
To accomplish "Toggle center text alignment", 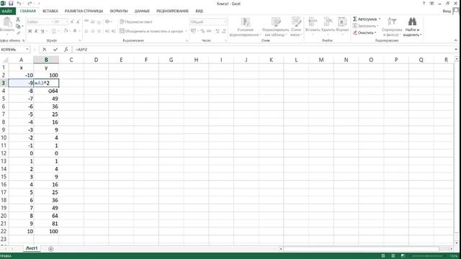I will point(93,31).
